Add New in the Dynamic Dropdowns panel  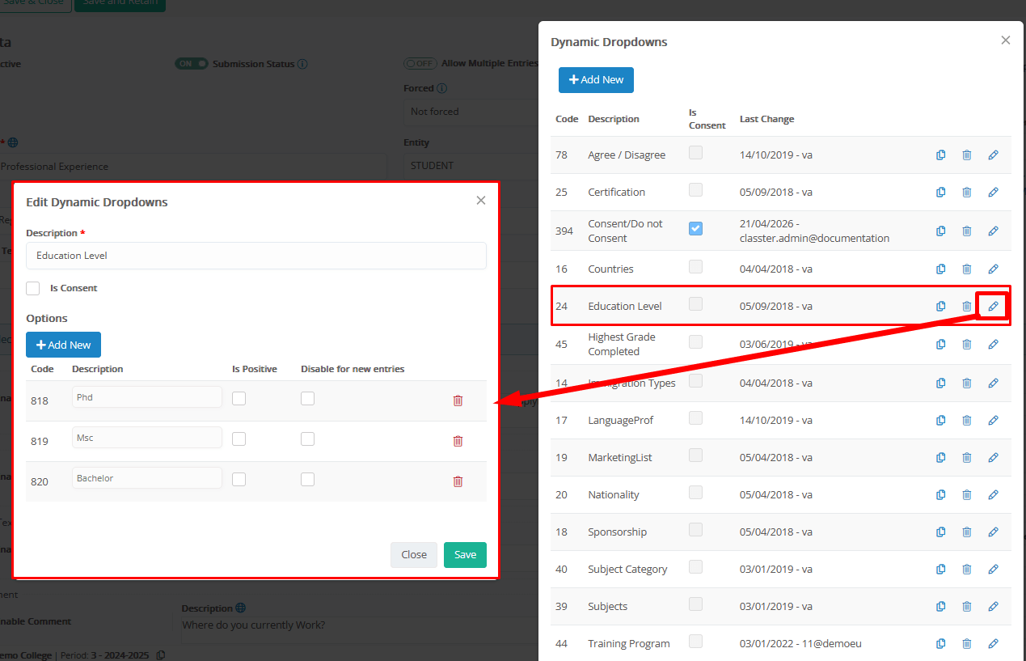[596, 80]
